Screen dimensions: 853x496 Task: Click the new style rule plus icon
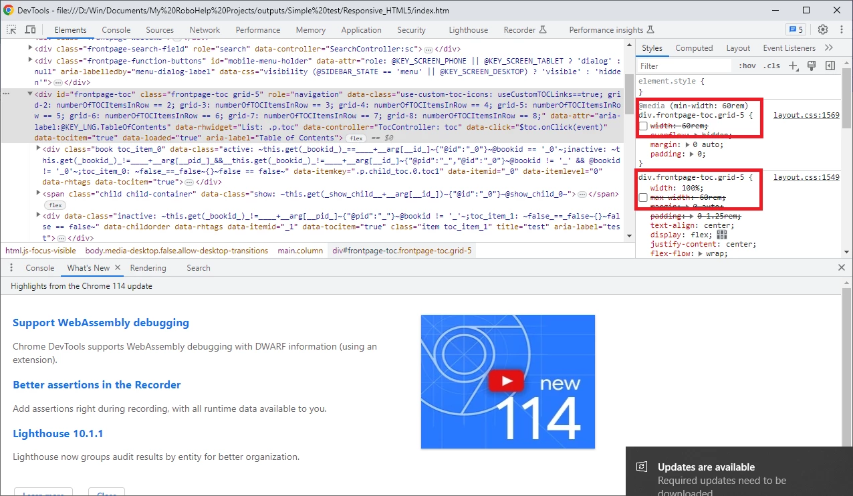click(x=794, y=66)
